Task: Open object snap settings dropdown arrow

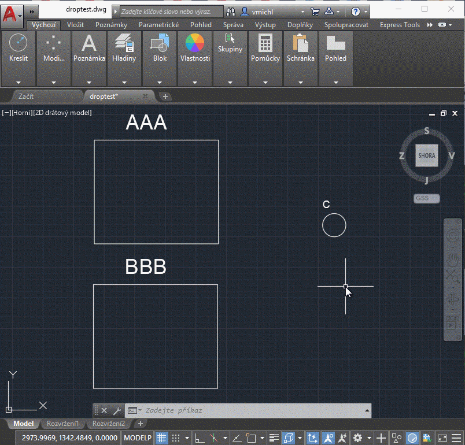Action: pyautogui.click(x=262, y=438)
